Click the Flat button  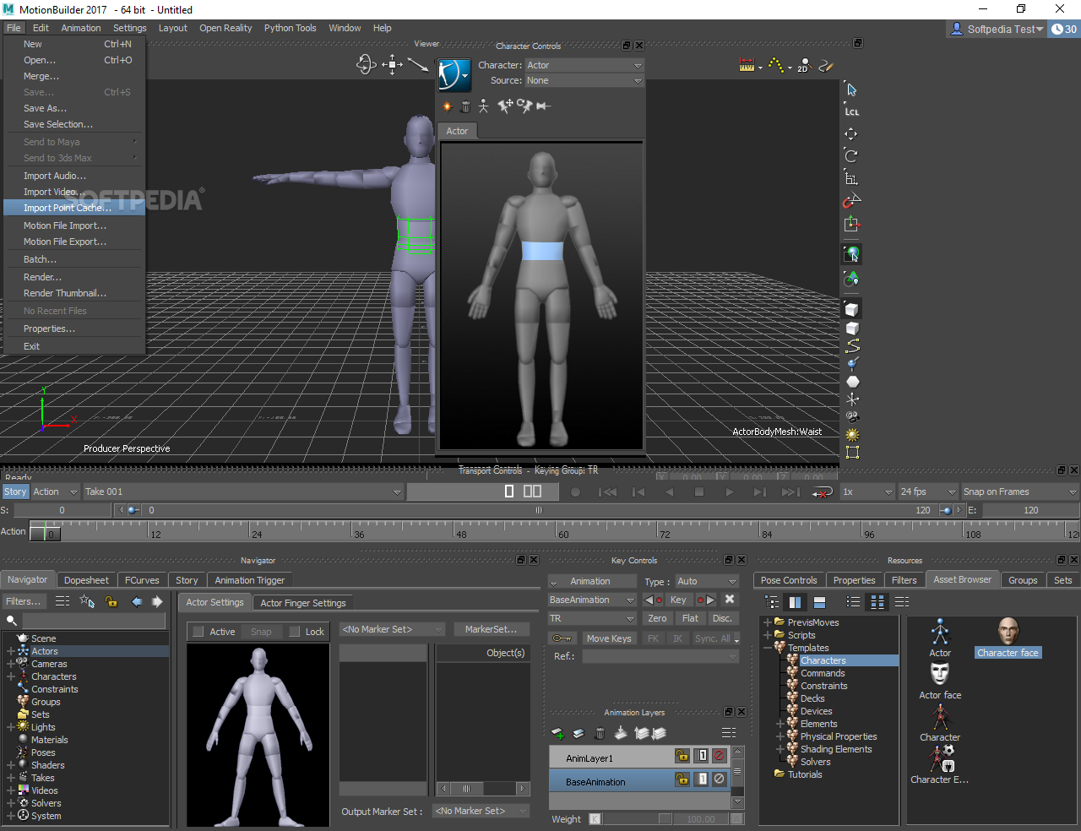tap(690, 618)
